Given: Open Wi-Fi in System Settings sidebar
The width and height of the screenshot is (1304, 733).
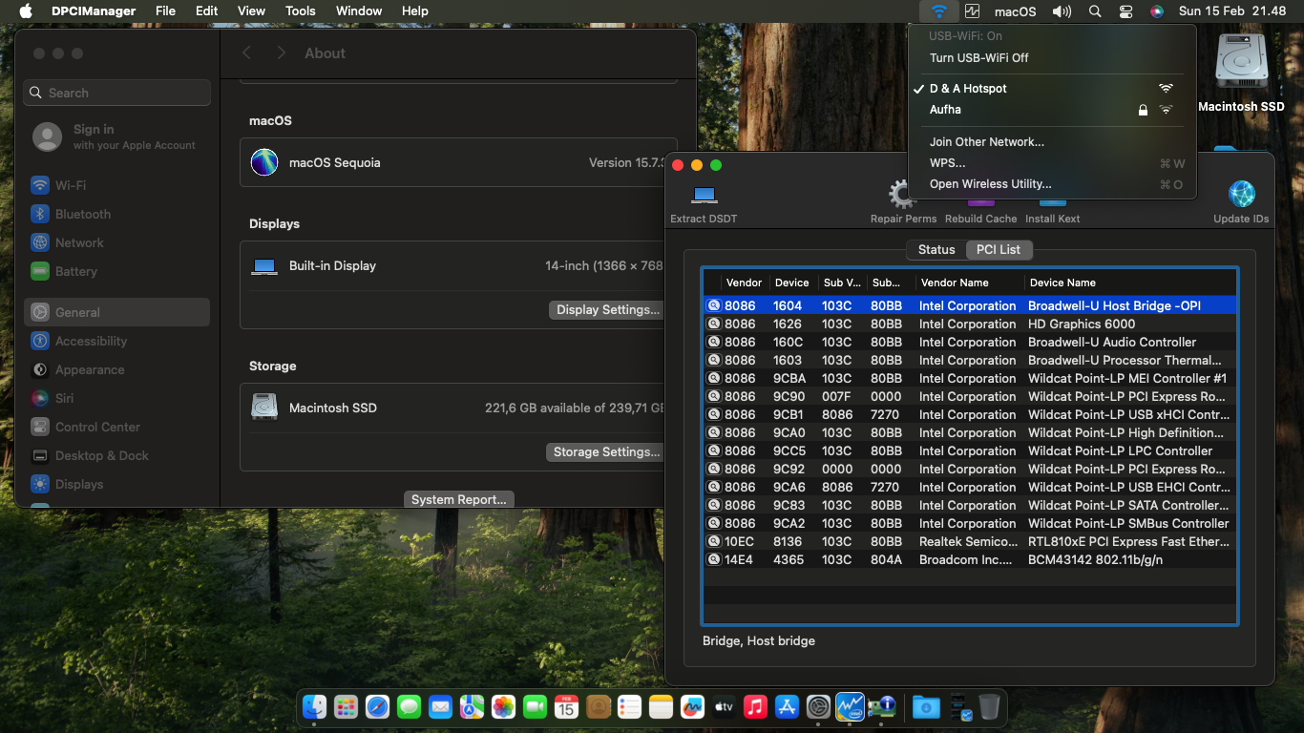Looking at the screenshot, I should [116, 185].
